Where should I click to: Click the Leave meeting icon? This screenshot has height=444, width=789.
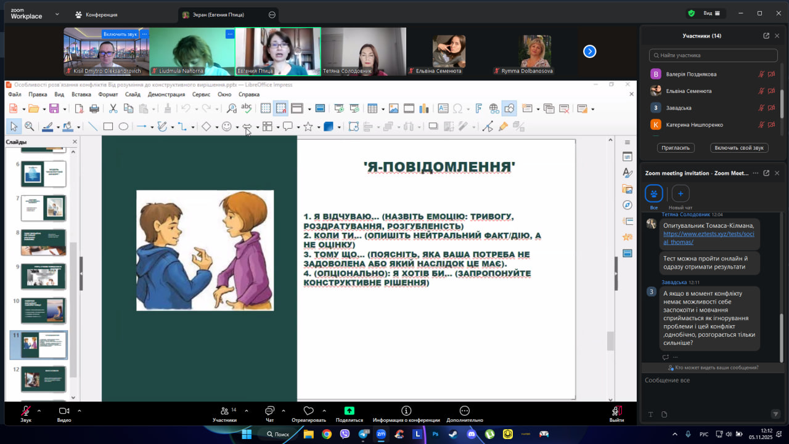tap(616, 411)
